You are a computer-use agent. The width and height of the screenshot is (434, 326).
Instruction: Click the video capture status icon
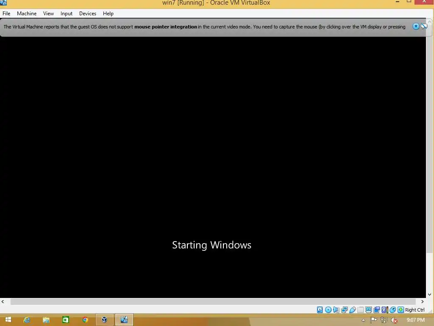click(376, 309)
